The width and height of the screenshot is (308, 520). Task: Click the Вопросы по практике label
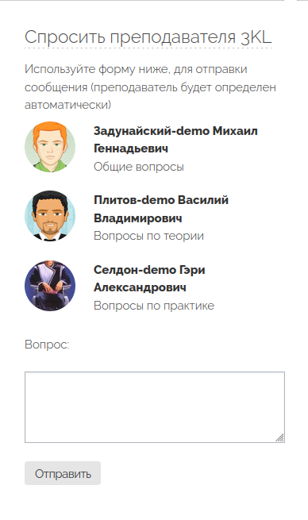[x=154, y=306]
